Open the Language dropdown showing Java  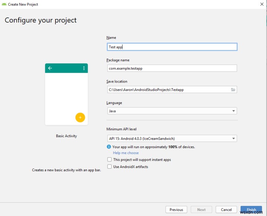[x=172, y=111]
